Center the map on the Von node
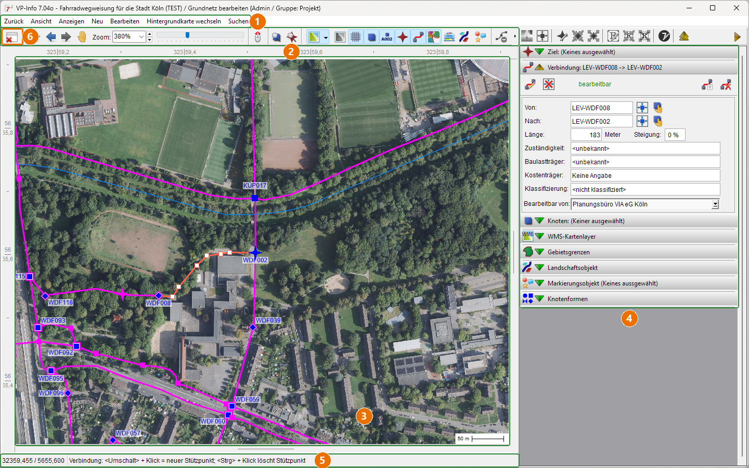The width and height of the screenshot is (749, 468). 642,108
